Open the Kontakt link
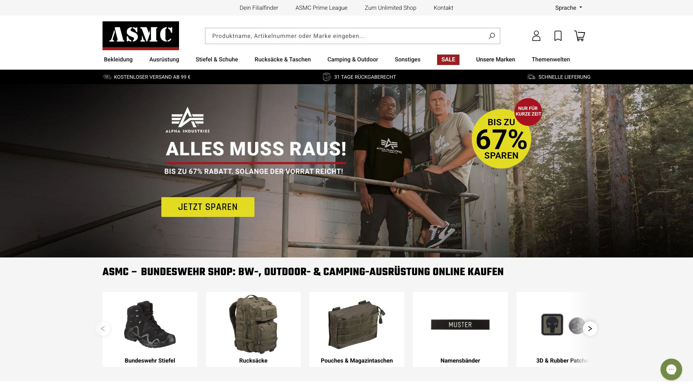The height and width of the screenshot is (390, 693). pyautogui.click(x=443, y=8)
